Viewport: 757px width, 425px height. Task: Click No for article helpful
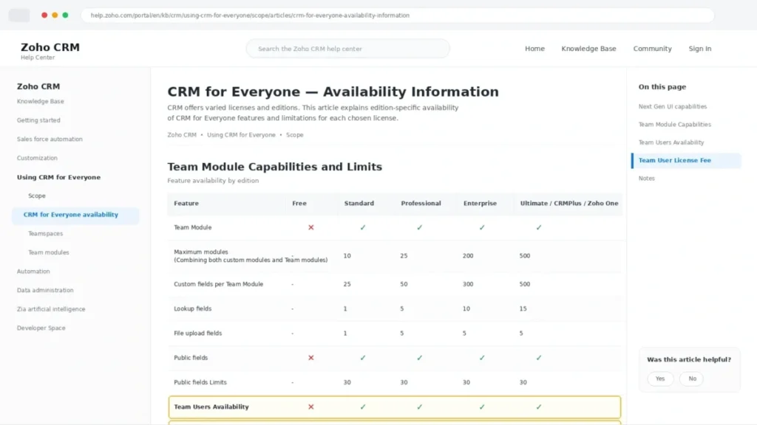(x=692, y=379)
